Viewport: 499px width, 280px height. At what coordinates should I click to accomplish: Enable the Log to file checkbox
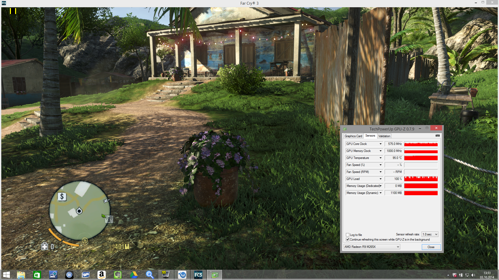[x=347, y=235]
